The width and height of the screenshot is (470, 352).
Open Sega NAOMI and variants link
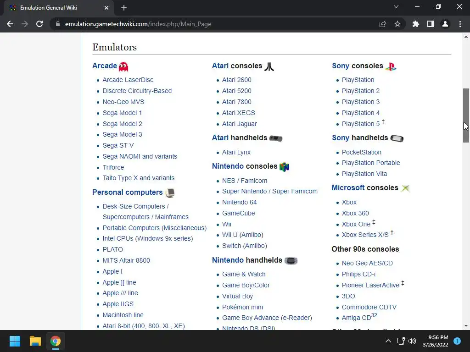click(140, 156)
